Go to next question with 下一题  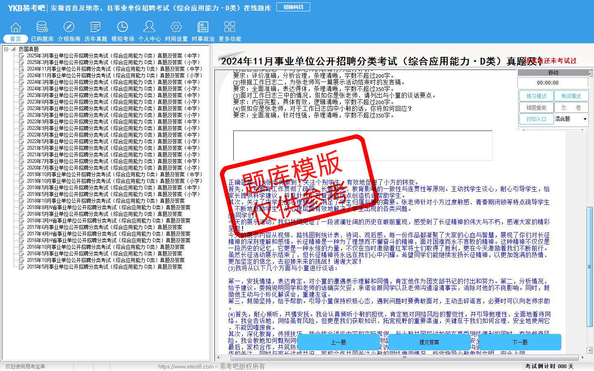tap(520, 342)
